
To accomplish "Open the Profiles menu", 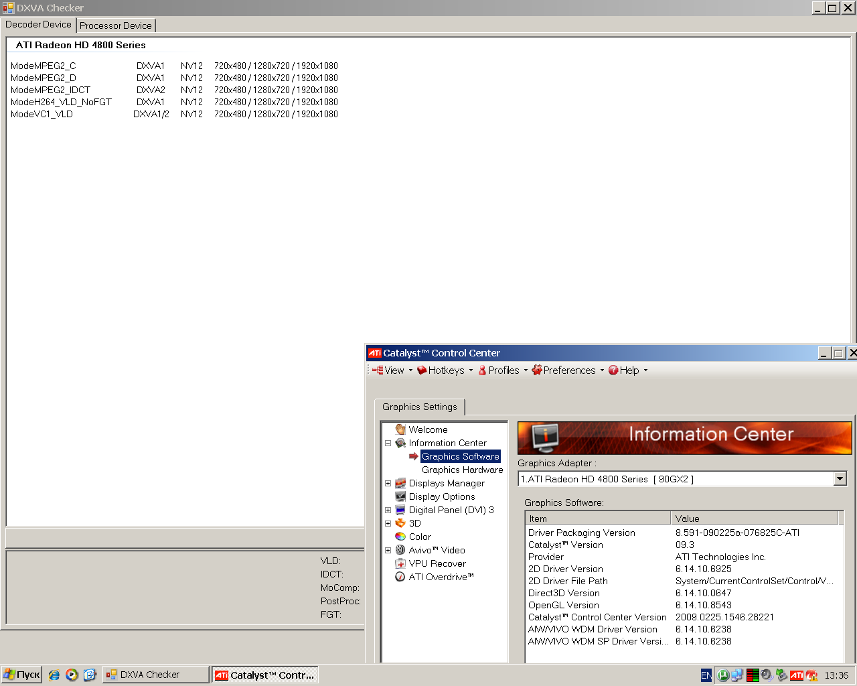I will 503,370.
